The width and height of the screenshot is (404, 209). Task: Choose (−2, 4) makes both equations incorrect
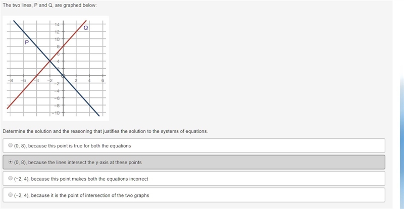10,178
